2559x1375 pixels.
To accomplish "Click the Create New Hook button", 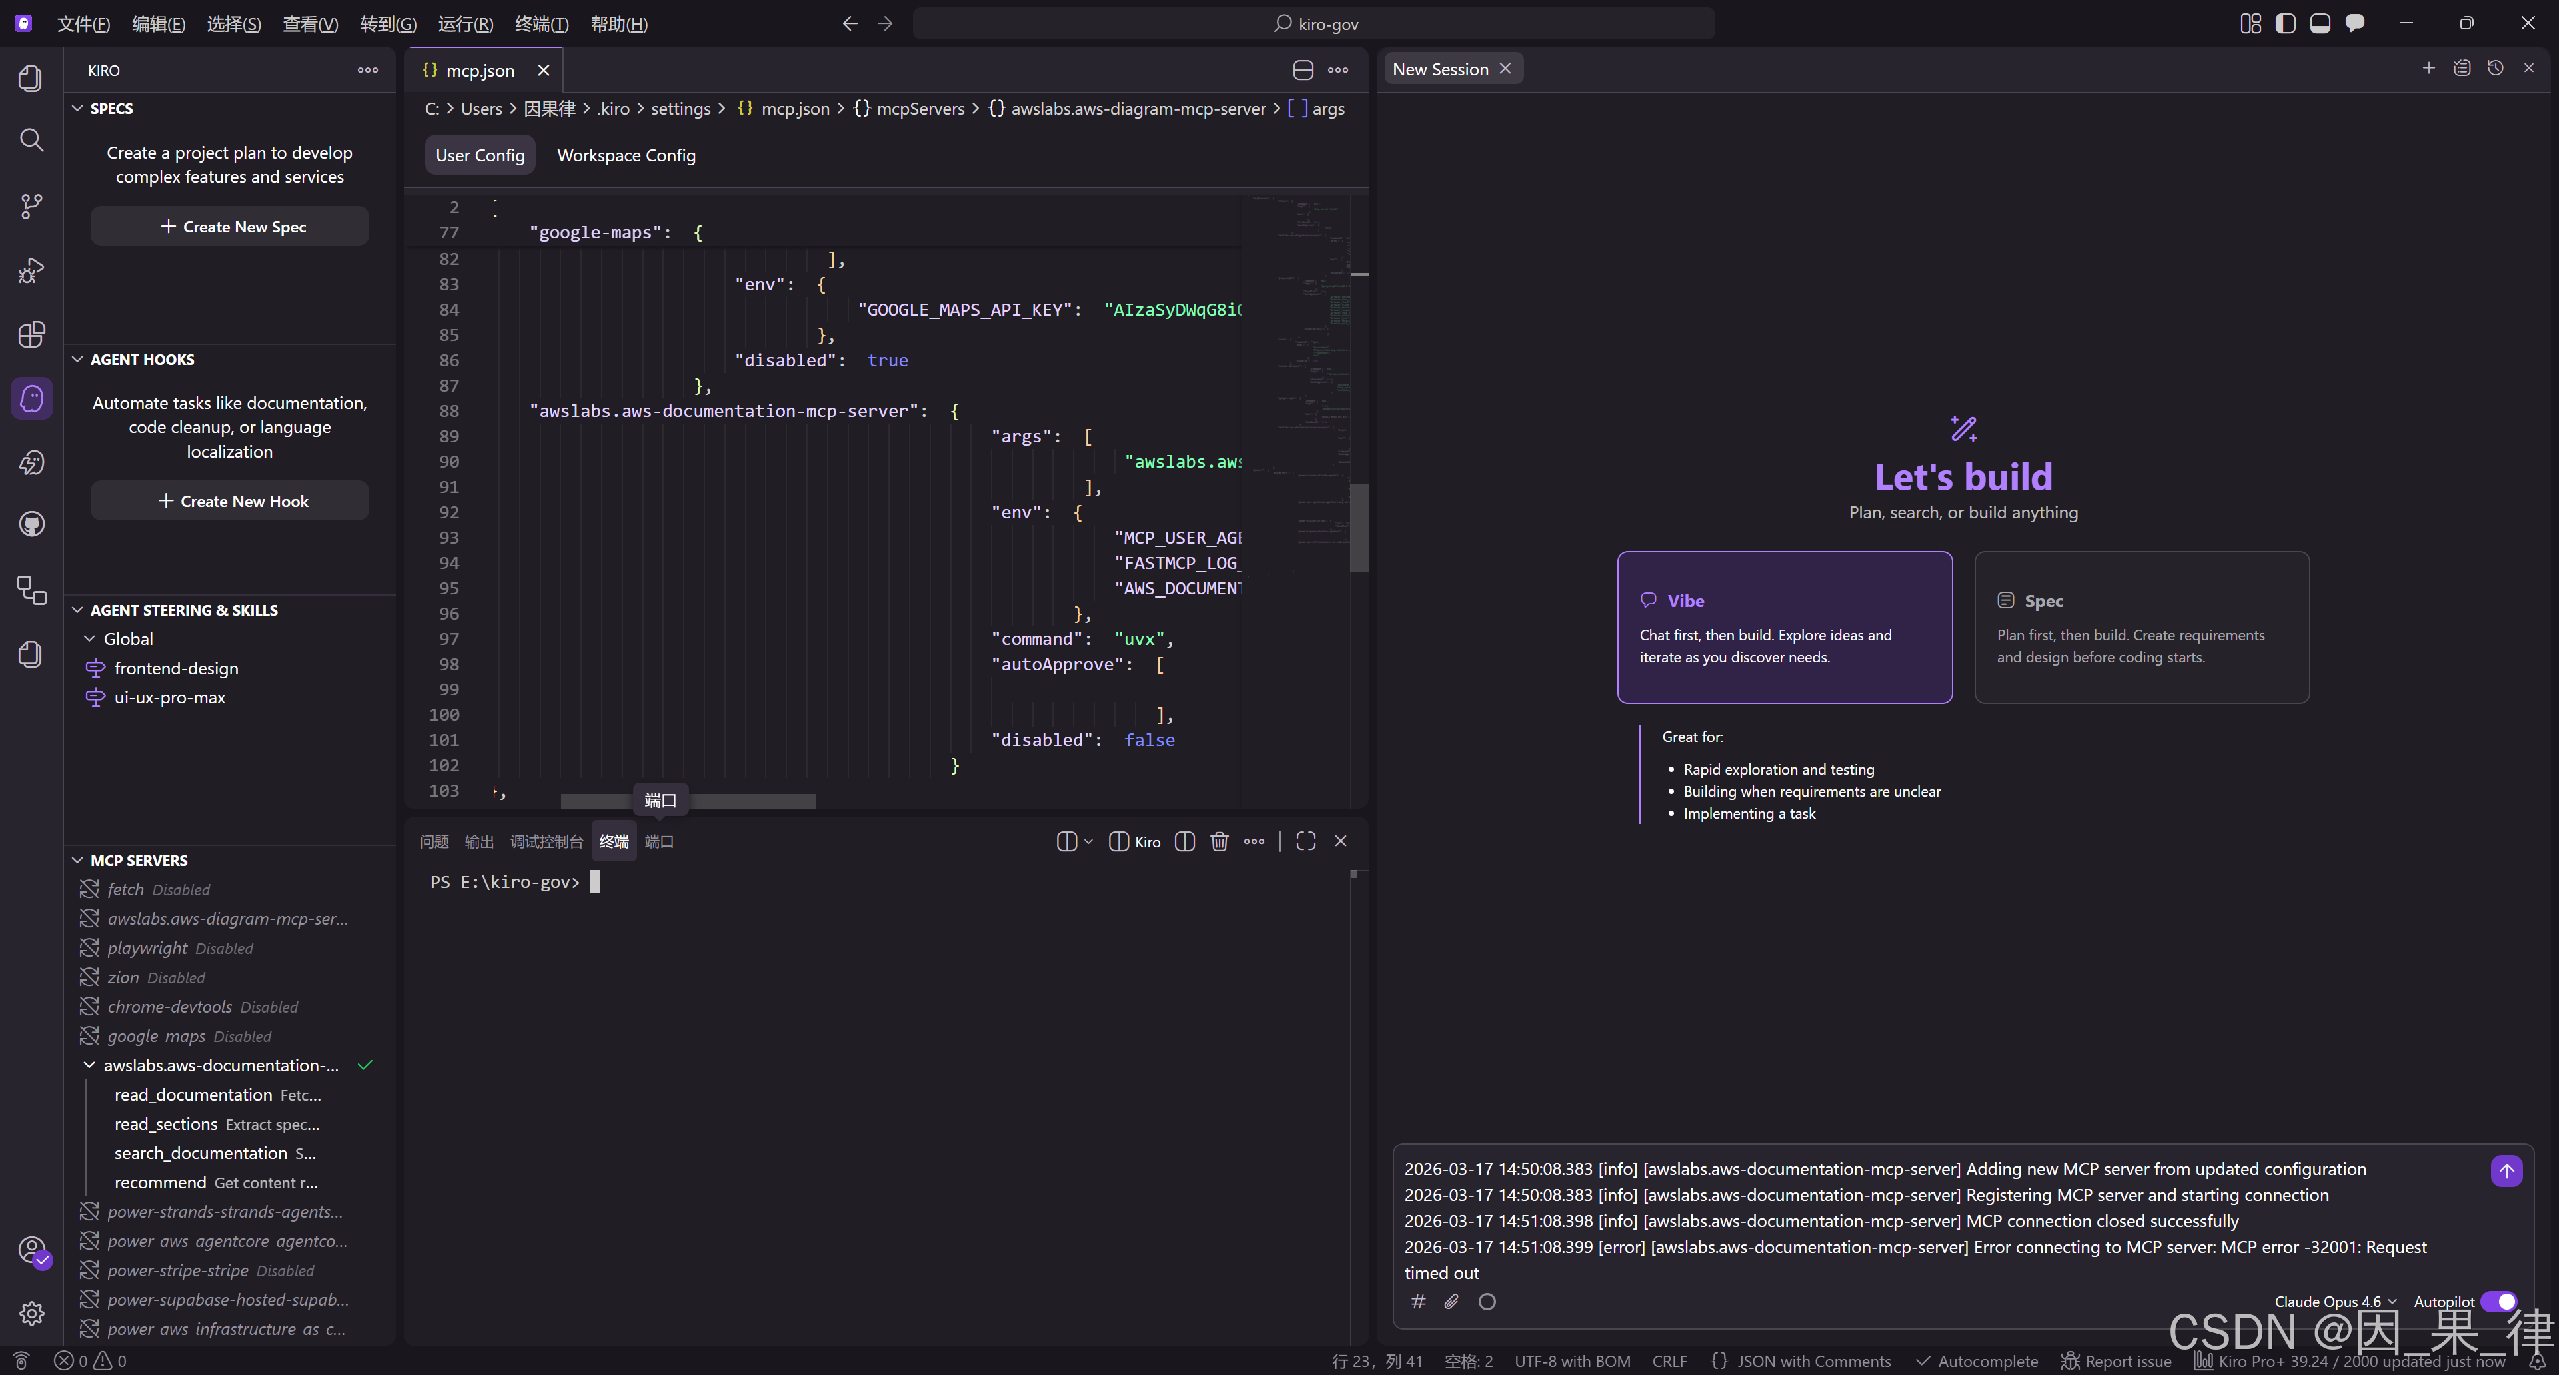I will coord(229,502).
